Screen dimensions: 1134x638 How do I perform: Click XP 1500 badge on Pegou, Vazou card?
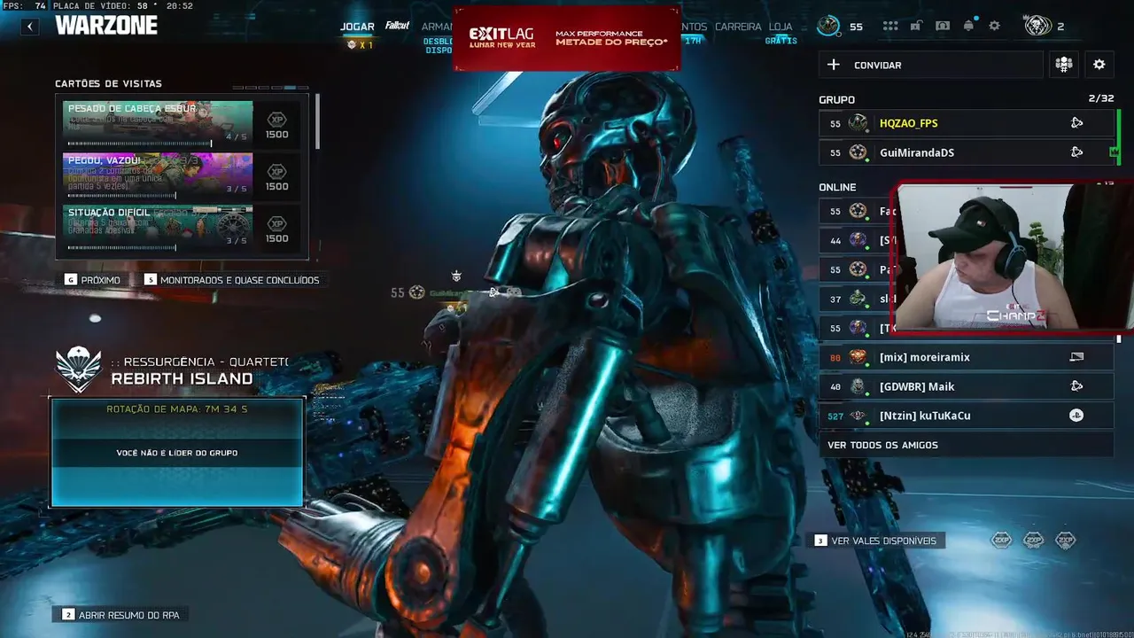[277, 177]
